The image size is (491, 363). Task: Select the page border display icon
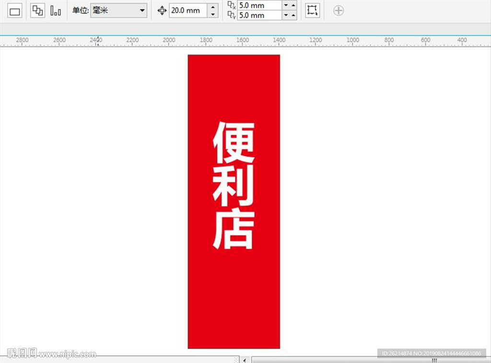coord(14,10)
